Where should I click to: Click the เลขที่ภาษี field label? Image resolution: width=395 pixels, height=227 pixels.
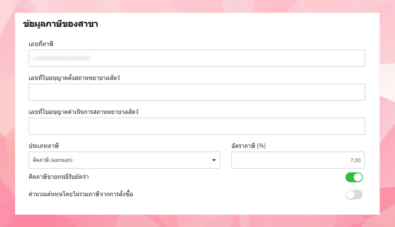point(41,44)
